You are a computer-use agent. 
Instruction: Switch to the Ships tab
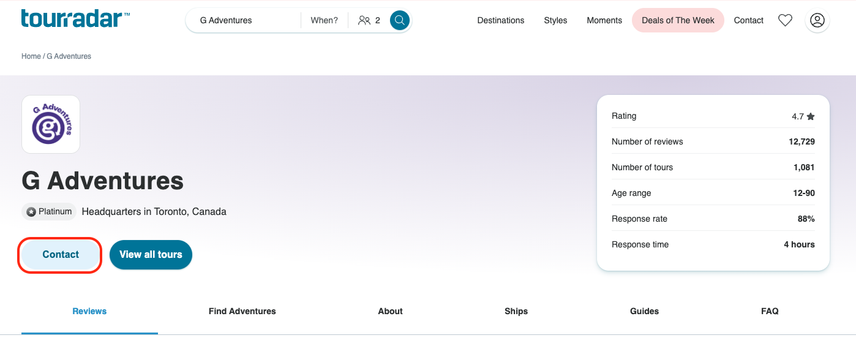pyautogui.click(x=516, y=311)
